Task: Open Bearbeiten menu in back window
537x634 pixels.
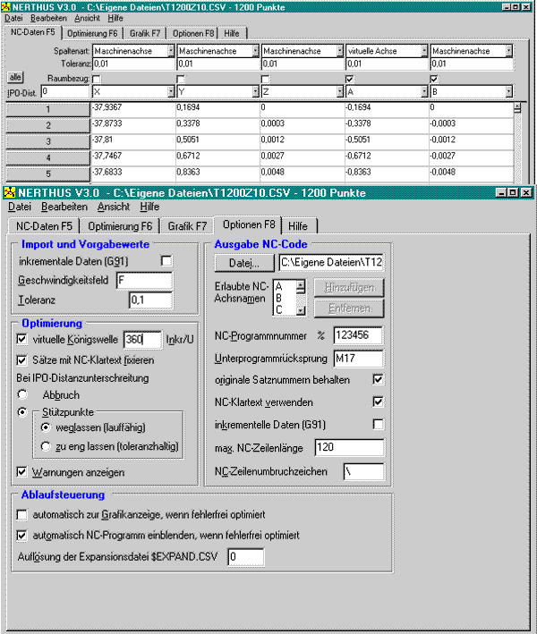Action: coord(48,18)
